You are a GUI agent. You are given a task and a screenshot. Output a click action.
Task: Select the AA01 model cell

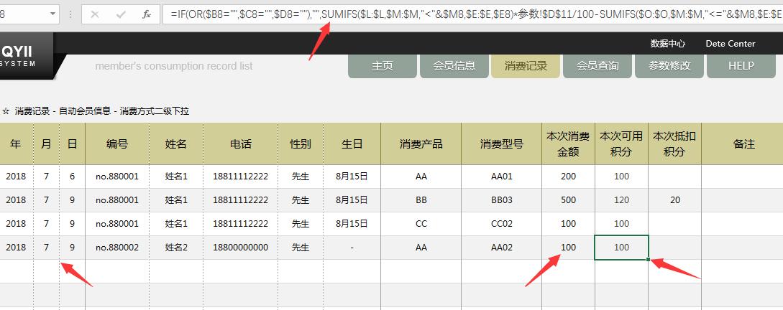click(x=502, y=176)
